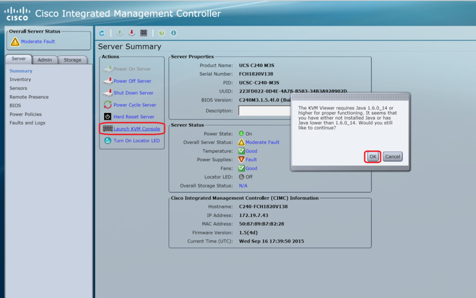The height and width of the screenshot is (298, 476).
Task: Click Power Supplies fault icon
Action: click(x=242, y=159)
